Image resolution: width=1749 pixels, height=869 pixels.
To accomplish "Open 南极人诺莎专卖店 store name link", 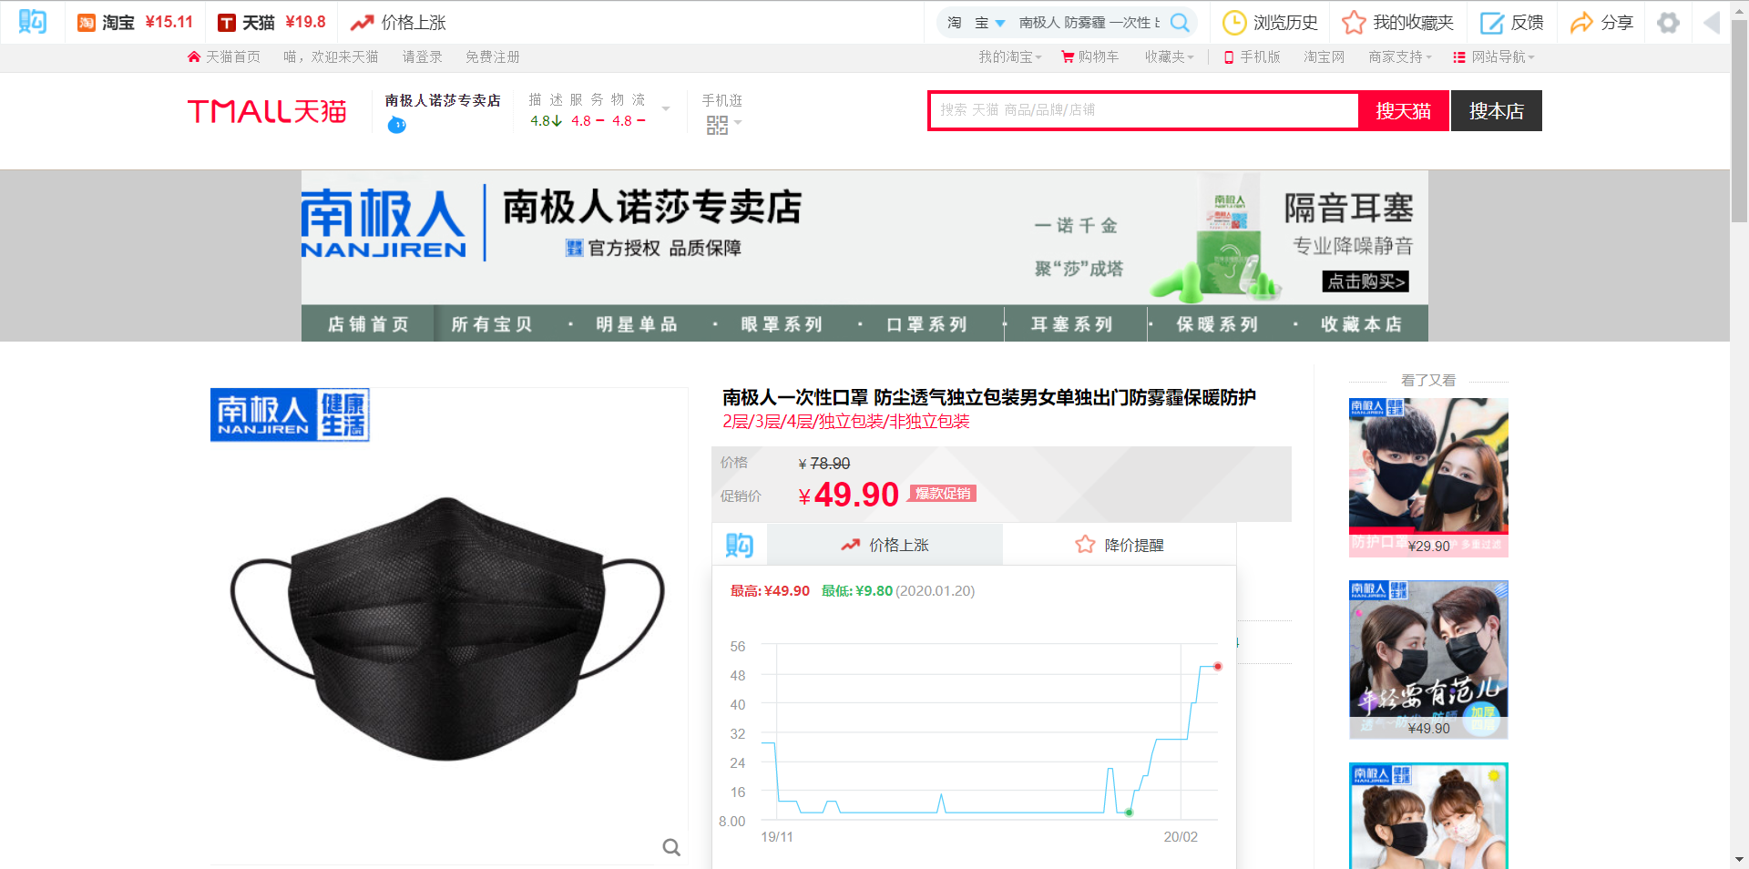I will pos(443,100).
